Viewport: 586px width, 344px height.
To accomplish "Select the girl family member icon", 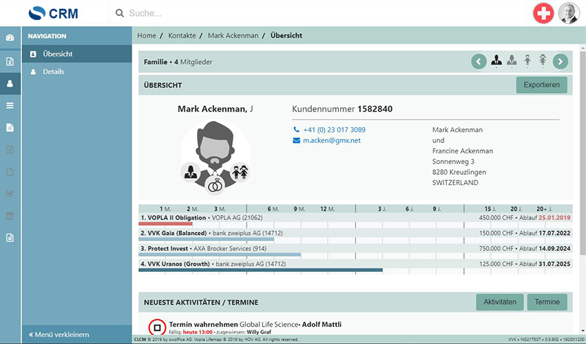I will point(543,61).
